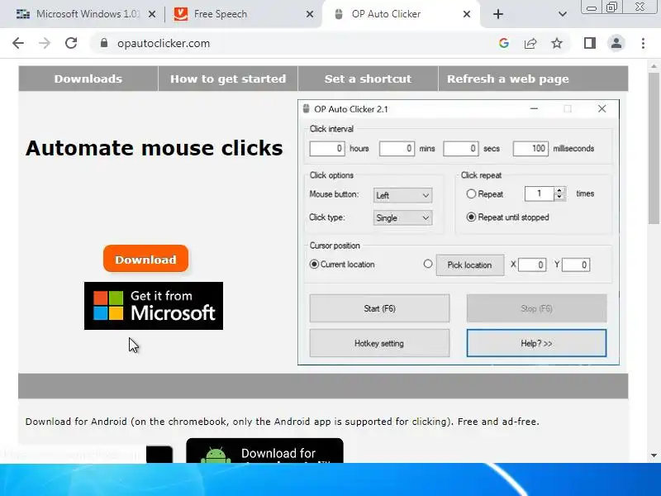
Task: Click the Automate mouse clicks heading
Action: click(154, 149)
